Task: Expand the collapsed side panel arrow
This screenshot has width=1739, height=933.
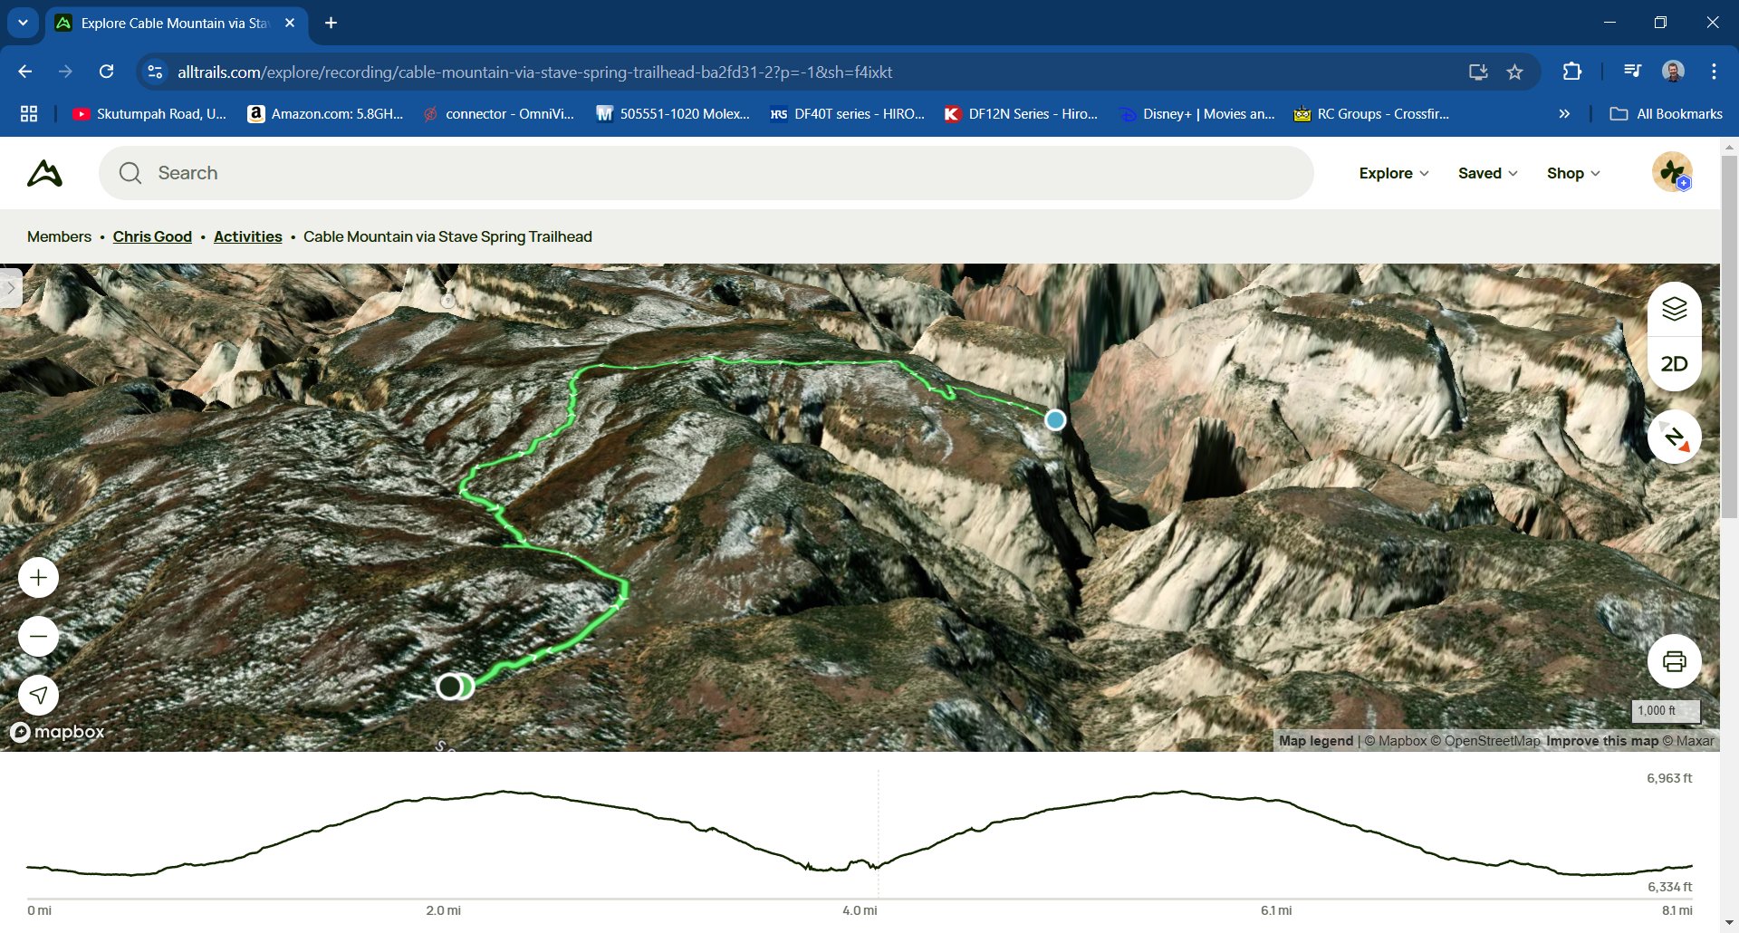Action: 10,288
